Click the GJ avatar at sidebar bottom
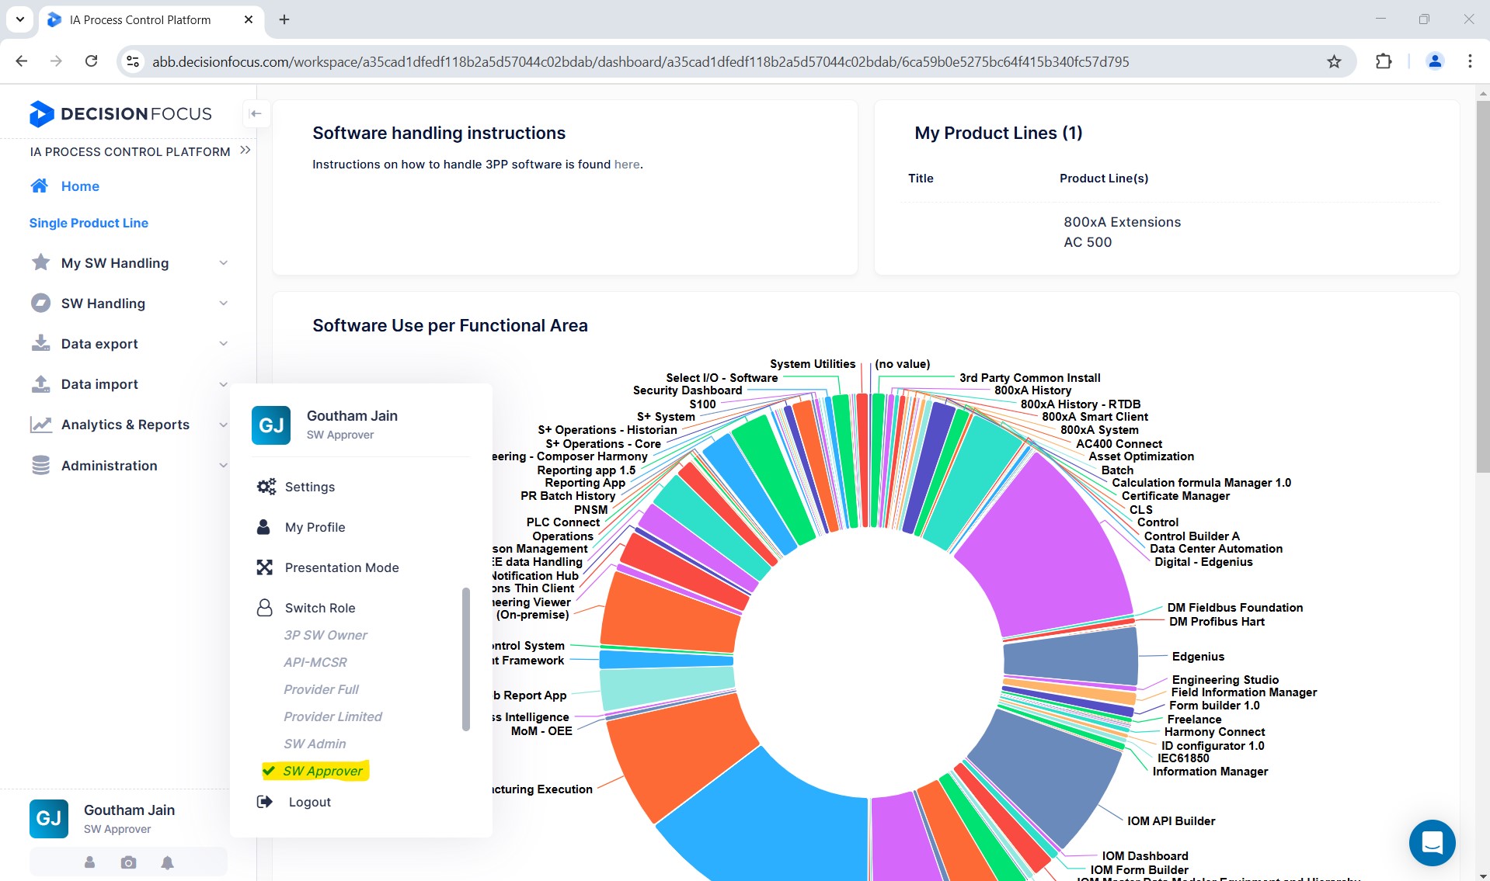Viewport: 1490px width, 881px height. (x=49, y=819)
